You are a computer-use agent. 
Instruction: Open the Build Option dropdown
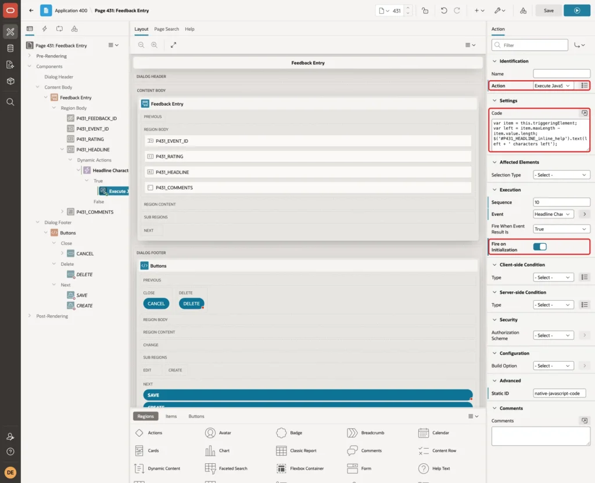553,366
